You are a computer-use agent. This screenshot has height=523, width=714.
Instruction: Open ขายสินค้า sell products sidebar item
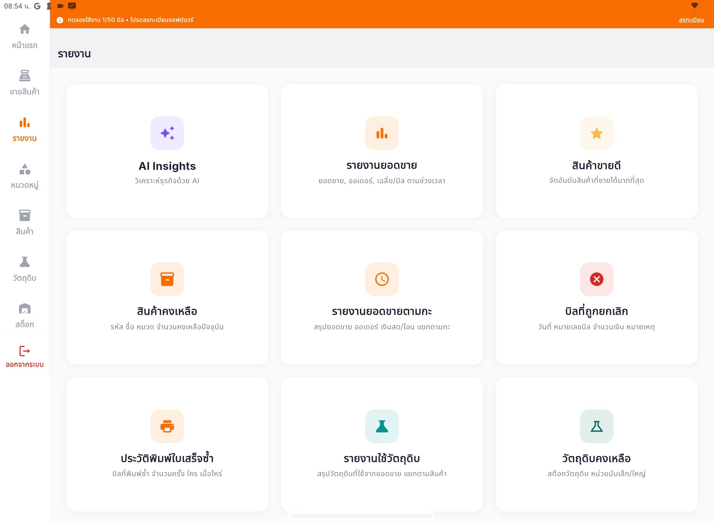25,83
